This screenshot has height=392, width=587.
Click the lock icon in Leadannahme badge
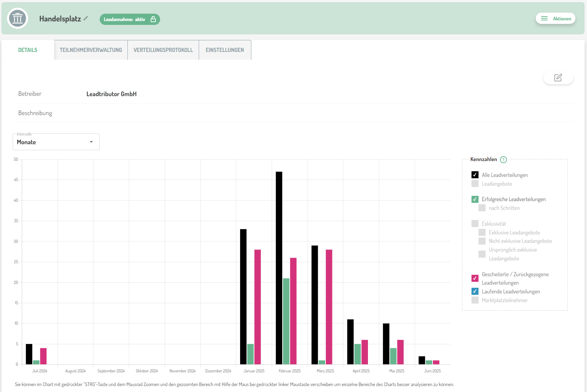pyautogui.click(x=153, y=19)
